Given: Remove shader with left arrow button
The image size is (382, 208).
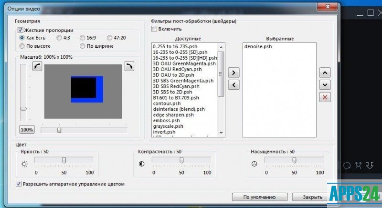Looking at the screenshot, I should 233,85.
